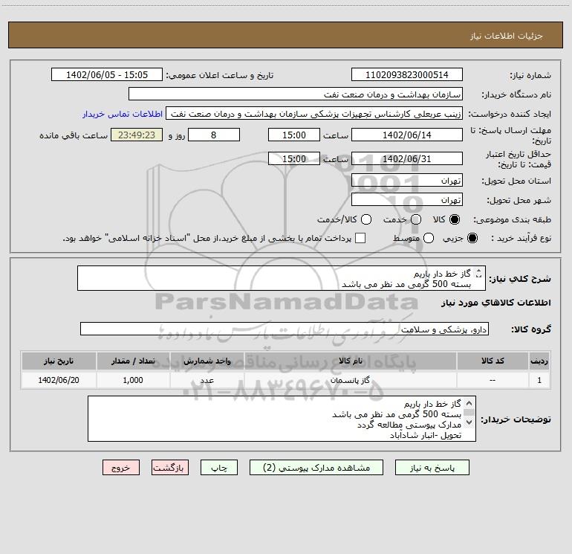
Task: Click the ساعت باقی مانده label
Action: click(74, 135)
